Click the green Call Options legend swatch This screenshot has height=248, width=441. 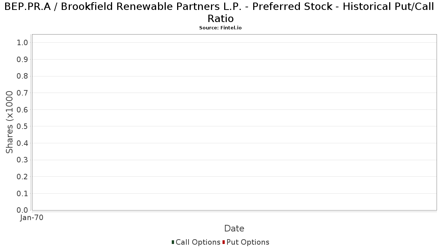tap(173, 242)
